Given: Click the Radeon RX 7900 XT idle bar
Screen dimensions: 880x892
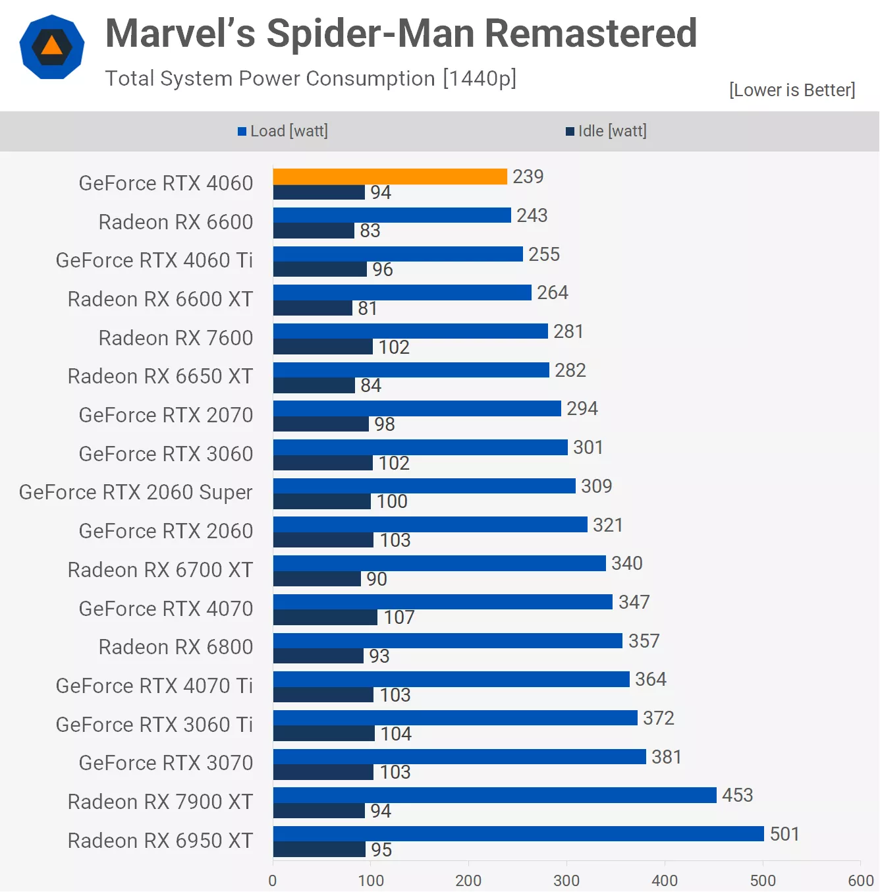Looking at the screenshot, I should [x=319, y=811].
